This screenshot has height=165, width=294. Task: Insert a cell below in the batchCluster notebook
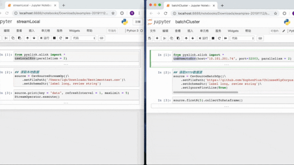click(157, 38)
